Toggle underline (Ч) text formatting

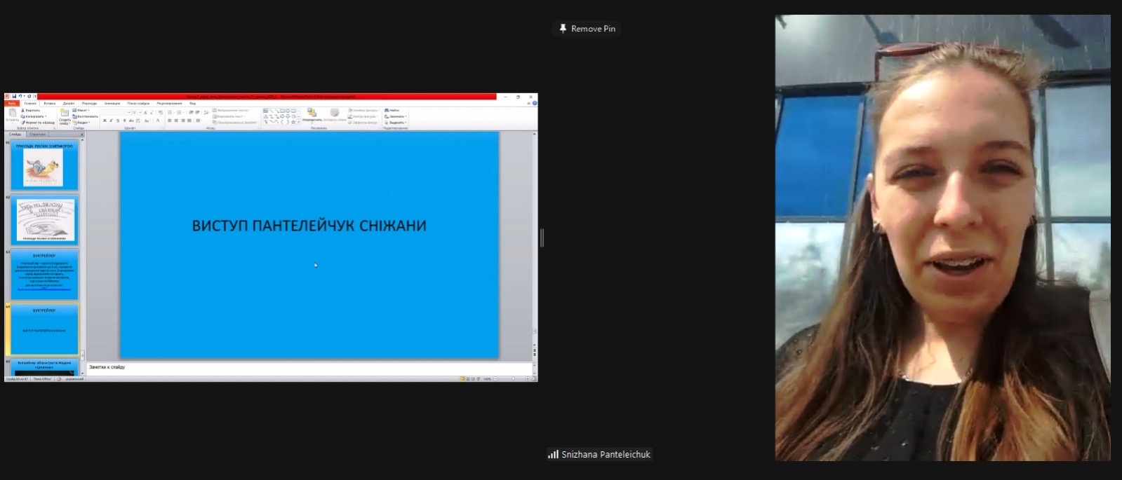[117, 121]
